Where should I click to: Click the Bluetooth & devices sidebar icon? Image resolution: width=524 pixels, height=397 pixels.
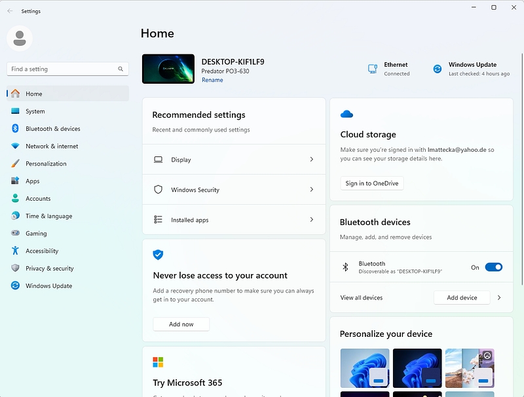click(x=15, y=128)
